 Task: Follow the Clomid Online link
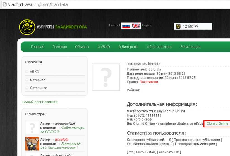[x=217, y=123]
